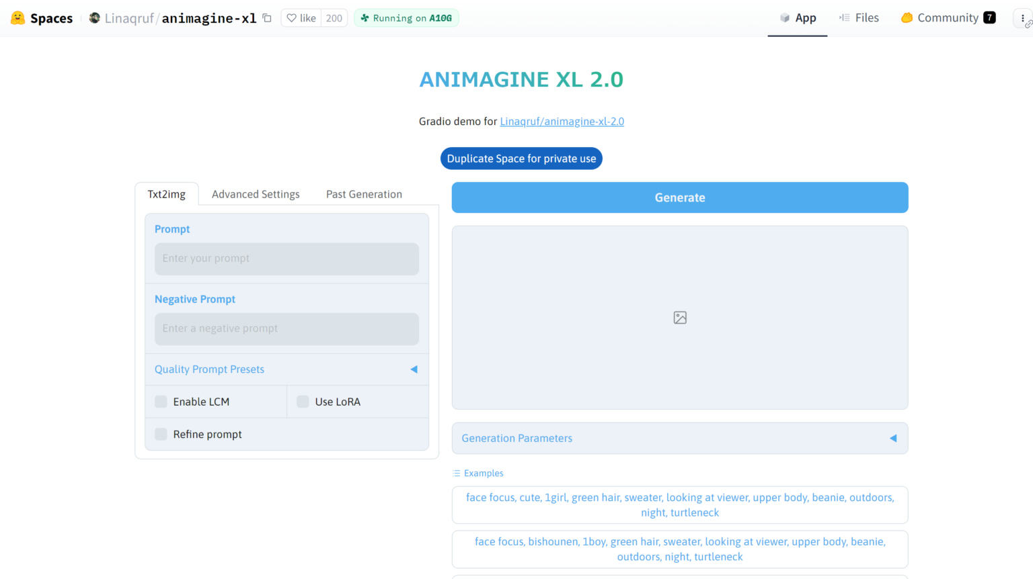Image resolution: width=1033 pixels, height=579 pixels.
Task: Click Duplicate Space for private use
Action: click(x=521, y=159)
